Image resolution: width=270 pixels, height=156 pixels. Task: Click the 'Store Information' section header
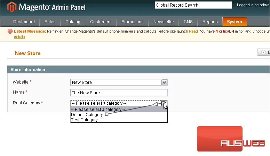coord(28,69)
